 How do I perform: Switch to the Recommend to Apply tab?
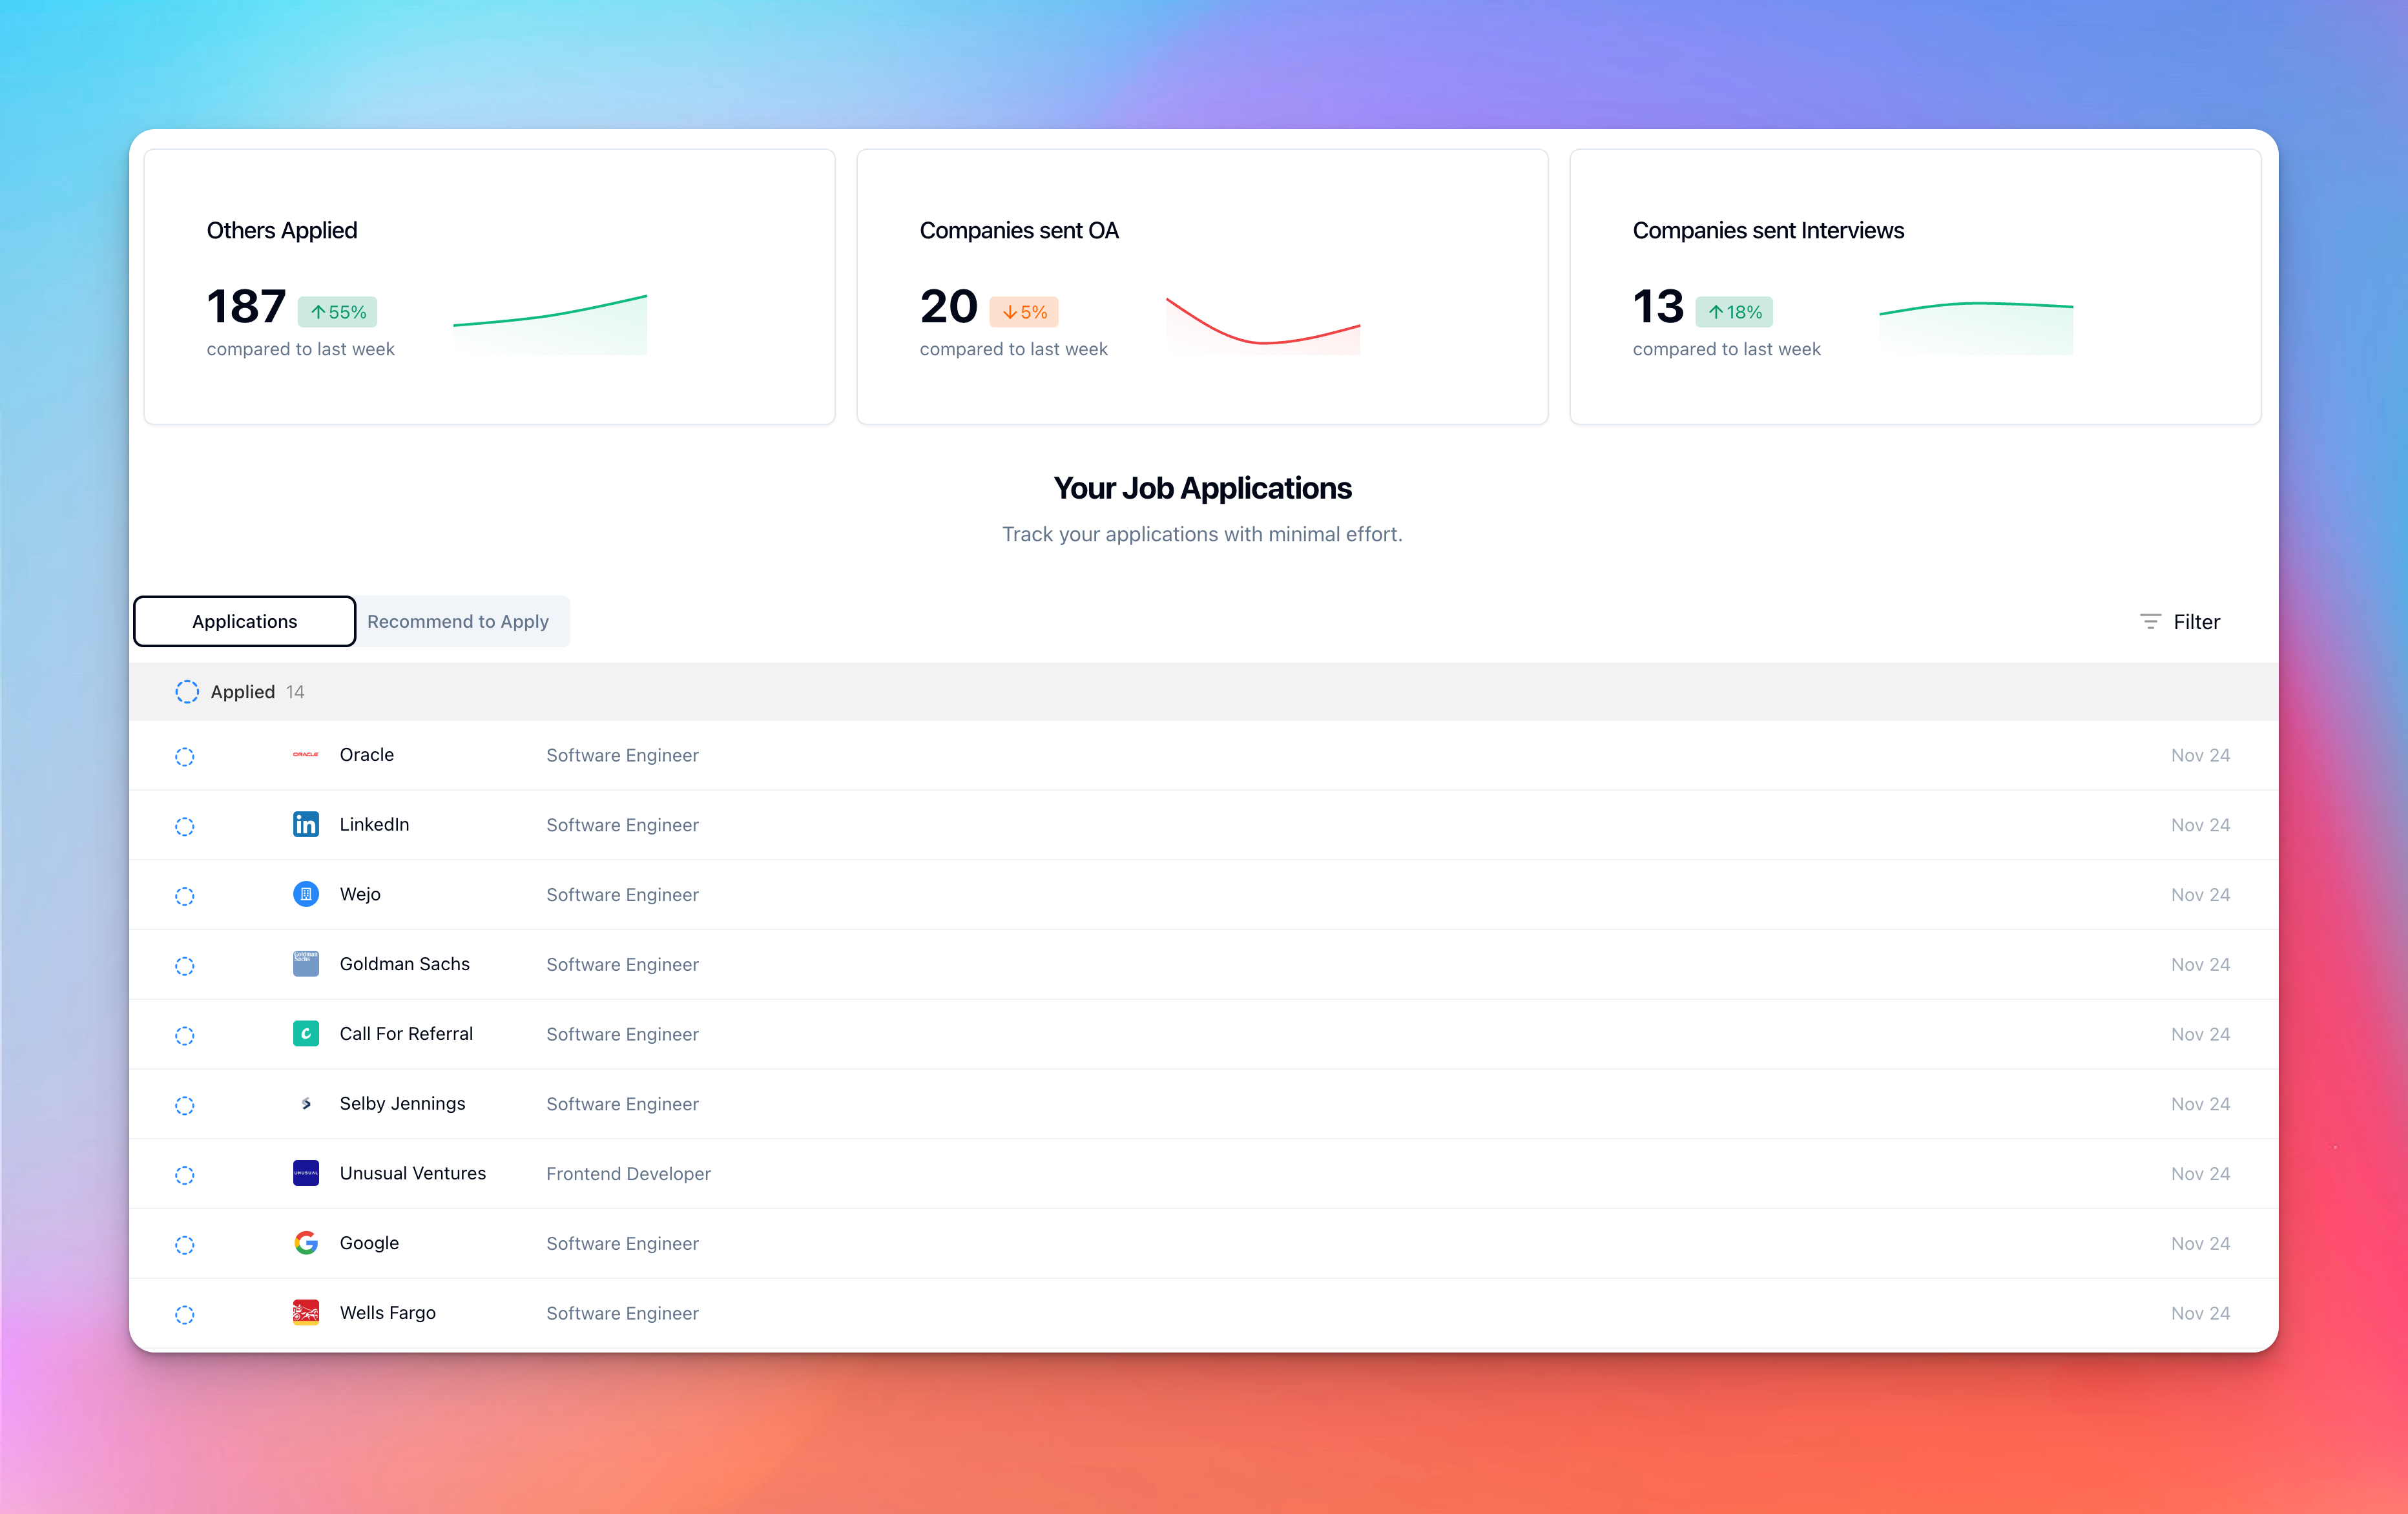[458, 621]
